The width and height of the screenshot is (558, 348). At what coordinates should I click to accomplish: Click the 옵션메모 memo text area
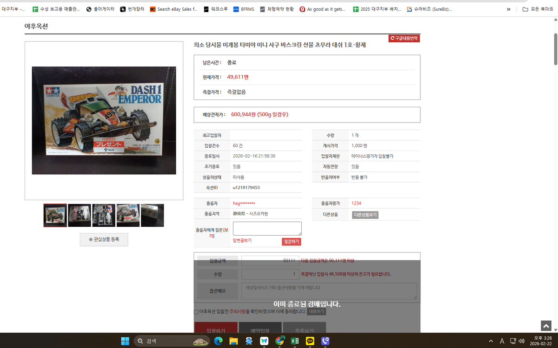pos(329,291)
